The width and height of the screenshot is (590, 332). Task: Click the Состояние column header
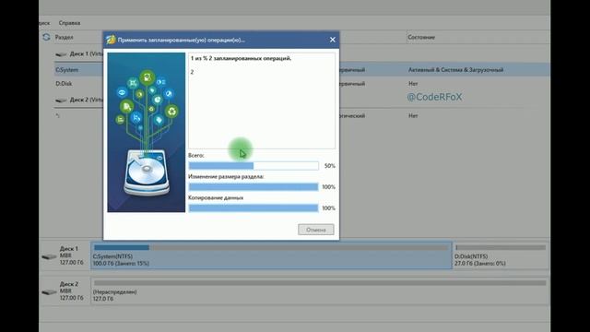(421, 37)
